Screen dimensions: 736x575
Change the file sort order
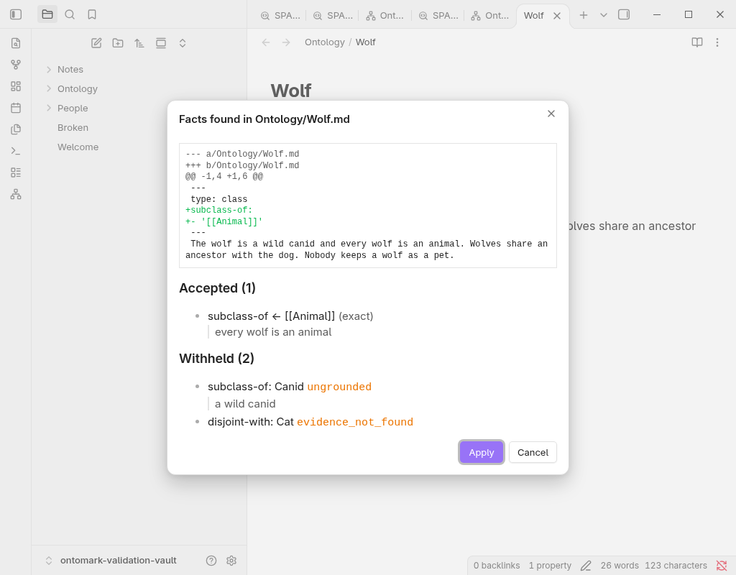pyautogui.click(x=139, y=43)
